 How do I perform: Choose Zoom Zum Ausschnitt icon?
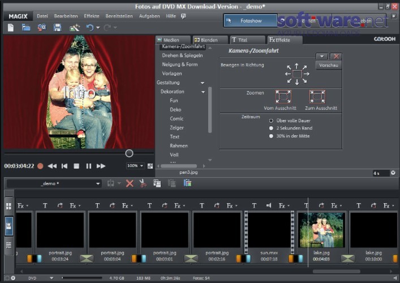317,96
